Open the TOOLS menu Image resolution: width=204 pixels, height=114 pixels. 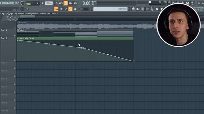click(x=11, y=3)
